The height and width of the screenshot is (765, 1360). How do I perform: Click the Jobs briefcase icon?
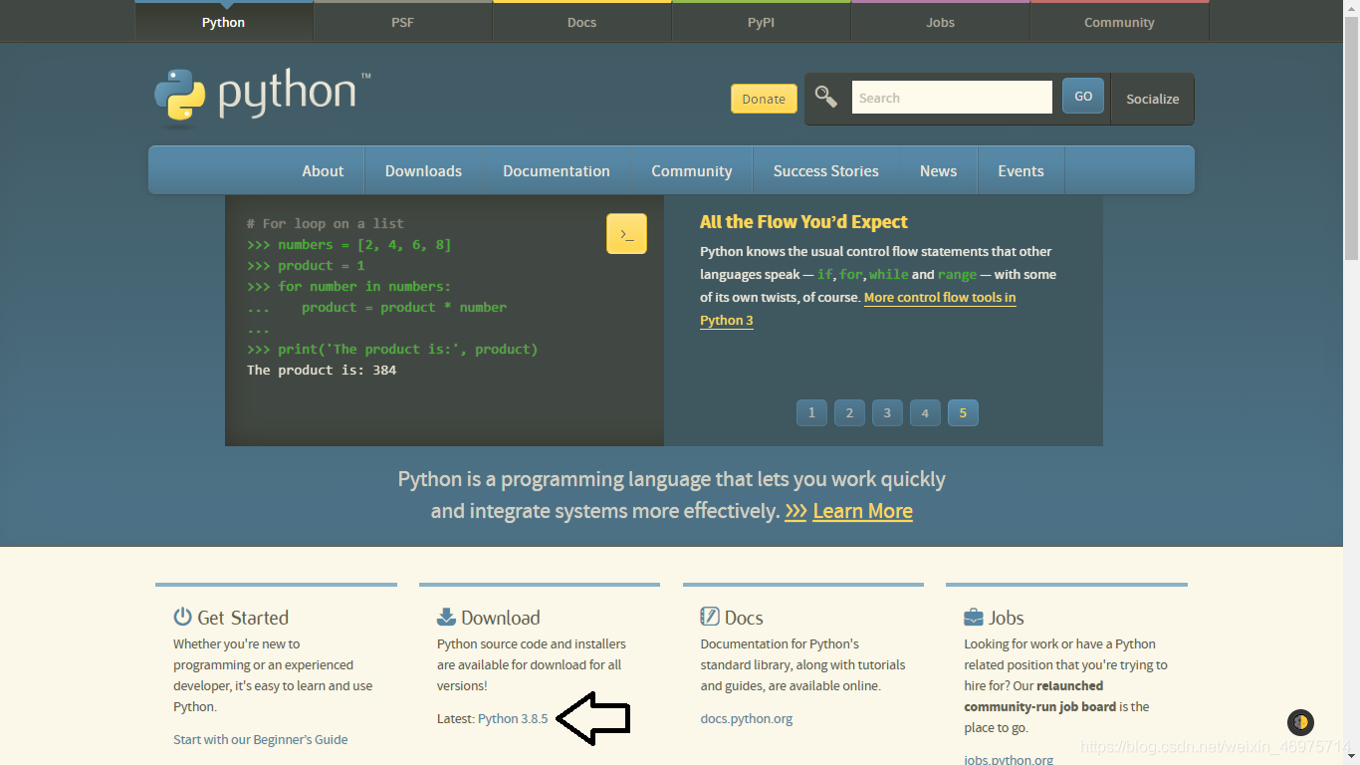click(974, 618)
